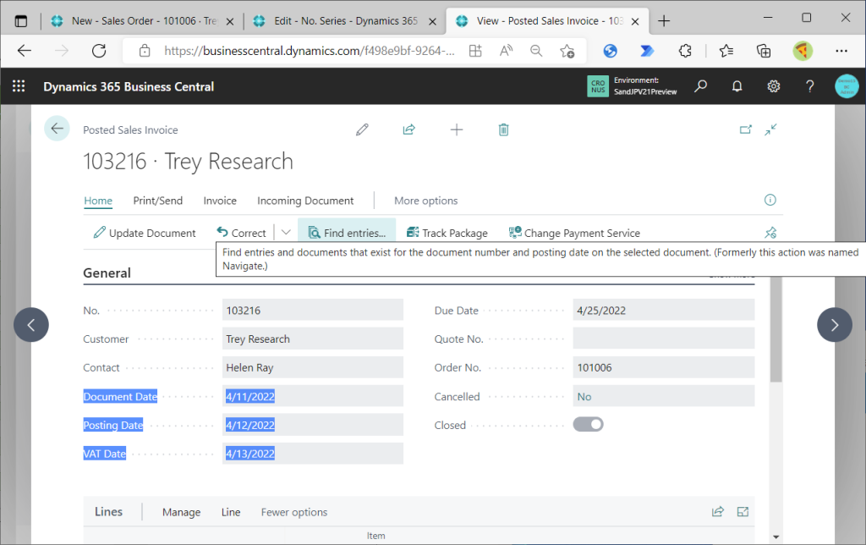Click the search magnifier in Business Central header
The height and width of the screenshot is (545, 866).
(x=700, y=86)
